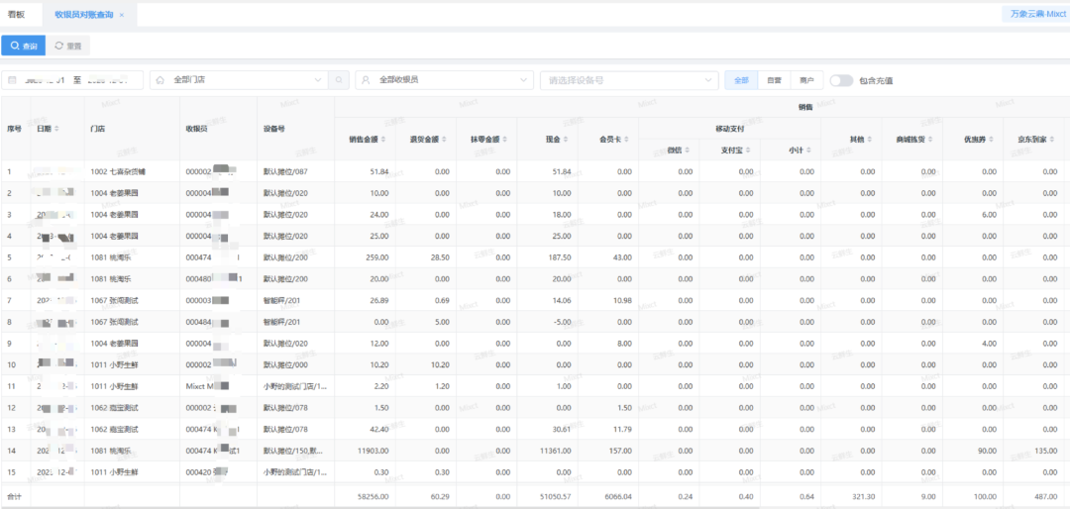Sort by 会员卡 column arrows
This screenshot has width=1070, height=509.
tap(628, 140)
